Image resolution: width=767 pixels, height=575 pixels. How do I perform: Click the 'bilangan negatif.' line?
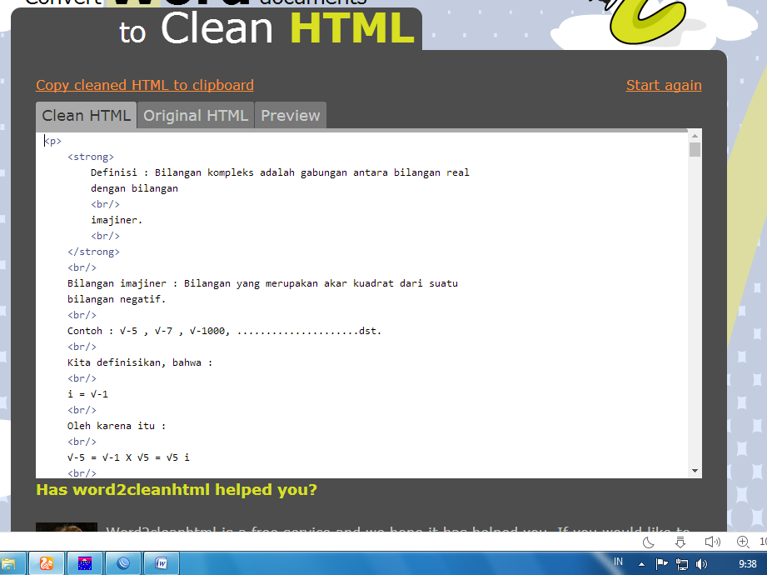click(x=117, y=299)
